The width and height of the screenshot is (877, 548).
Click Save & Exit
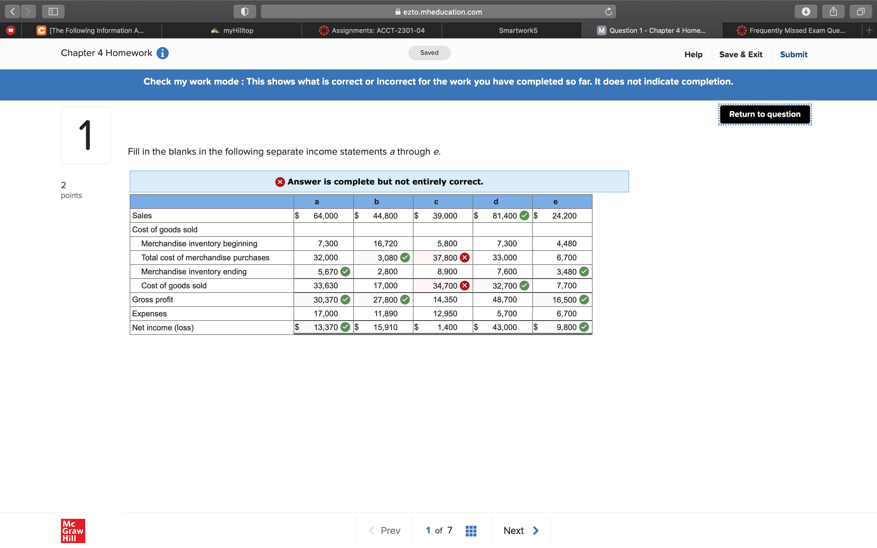tap(740, 54)
